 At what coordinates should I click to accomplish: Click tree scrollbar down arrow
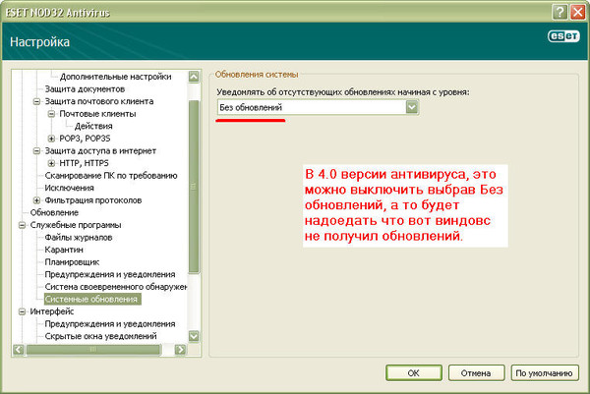[x=194, y=336]
